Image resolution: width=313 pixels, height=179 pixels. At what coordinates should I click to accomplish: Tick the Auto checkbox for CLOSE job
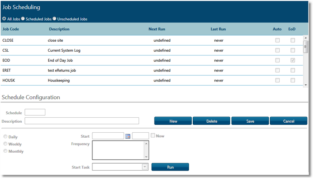click(278, 40)
